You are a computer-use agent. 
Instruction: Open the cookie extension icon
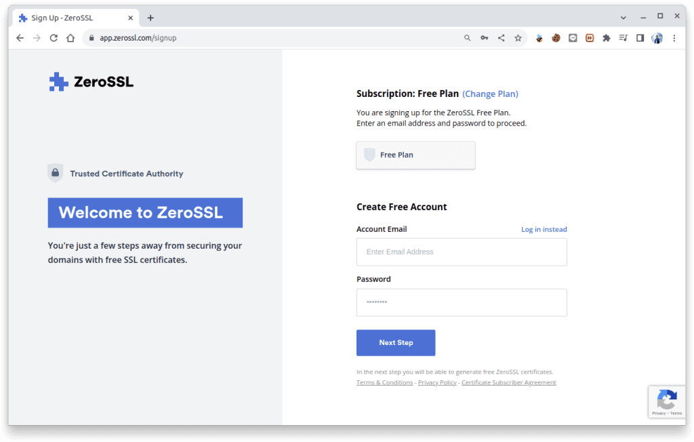click(556, 38)
